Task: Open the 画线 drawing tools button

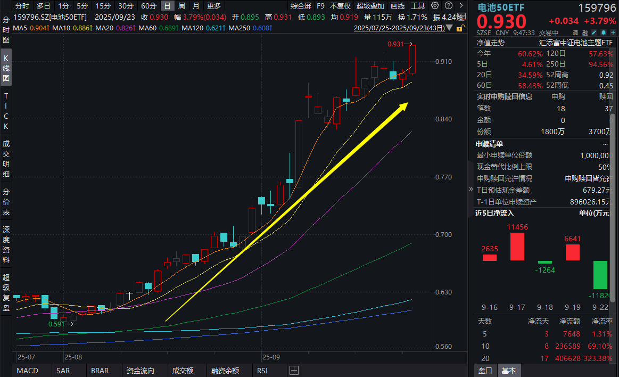Action: point(398,6)
